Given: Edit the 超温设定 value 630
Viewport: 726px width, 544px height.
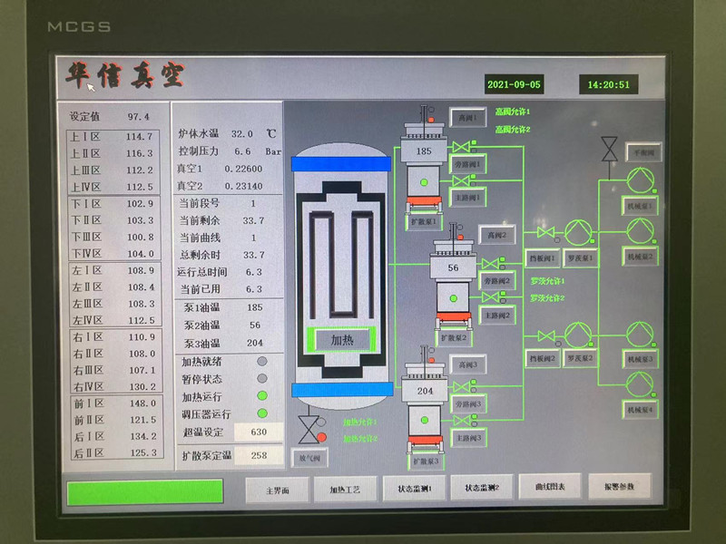Looking at the screenshot, I should (259, 432).
